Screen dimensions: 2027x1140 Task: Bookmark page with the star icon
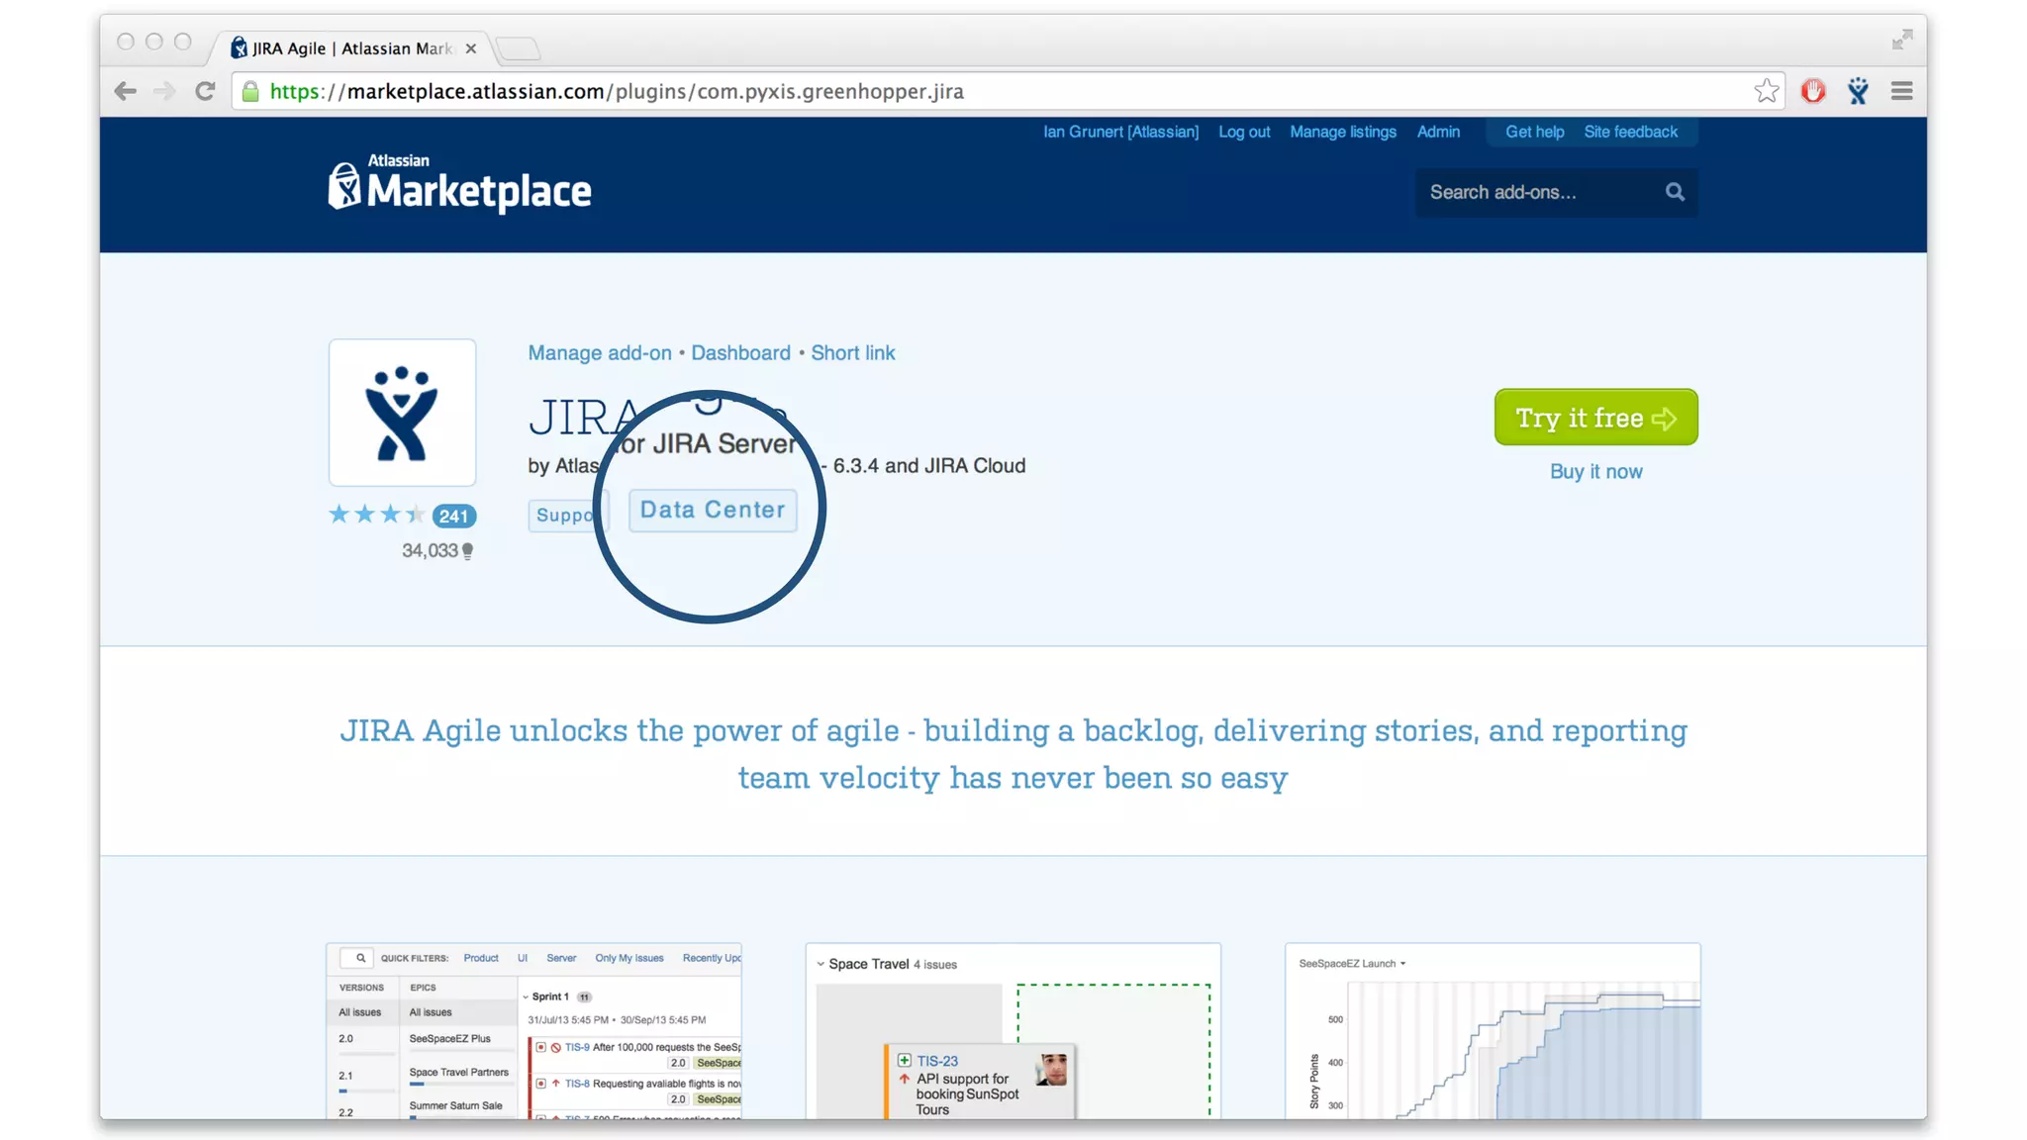point(1766,91)
